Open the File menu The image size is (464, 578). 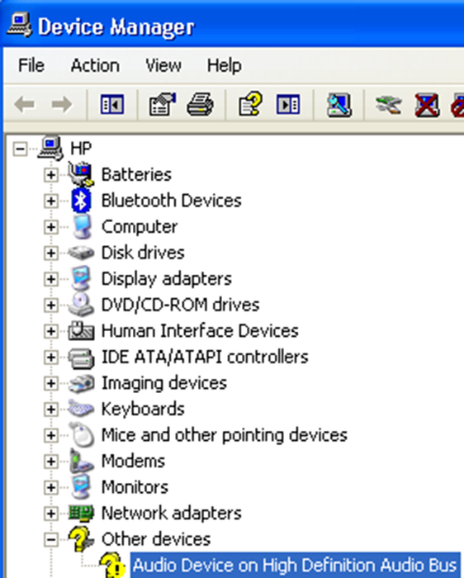pos(31,65)
